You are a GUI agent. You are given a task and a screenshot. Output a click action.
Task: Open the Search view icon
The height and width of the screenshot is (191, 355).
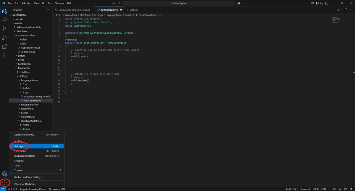click(x=4, y=20)
